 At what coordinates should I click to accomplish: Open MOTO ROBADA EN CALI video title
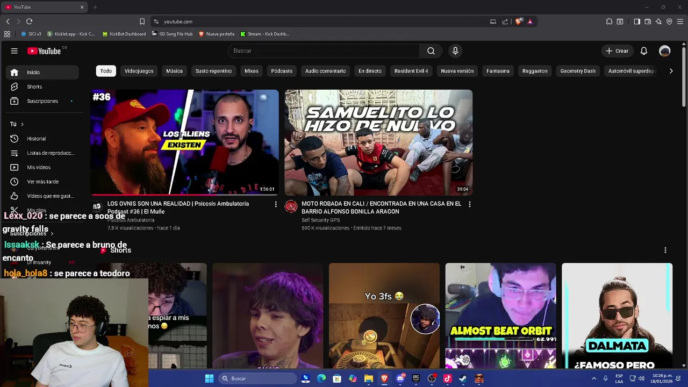click(381, 207)
